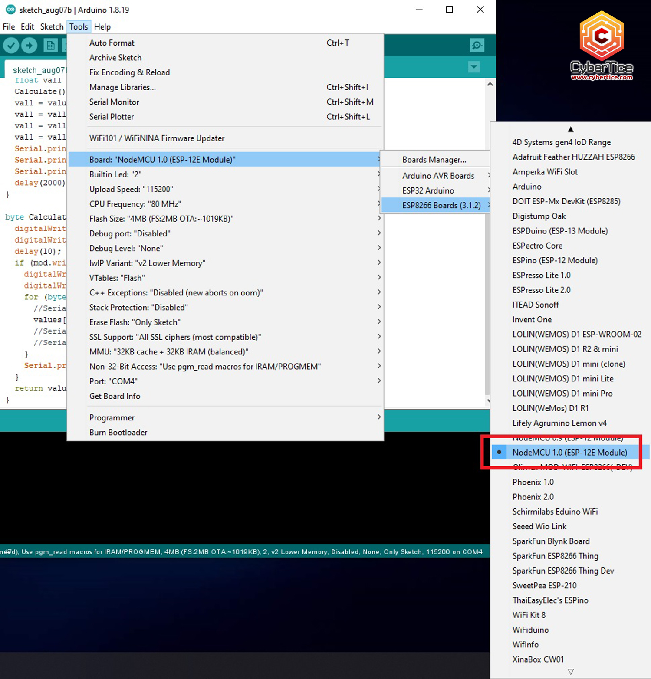Viewport: 651px width, 679px height.
Task: Click the Arduino app icon in title bar
Action: tap(10, 10)
